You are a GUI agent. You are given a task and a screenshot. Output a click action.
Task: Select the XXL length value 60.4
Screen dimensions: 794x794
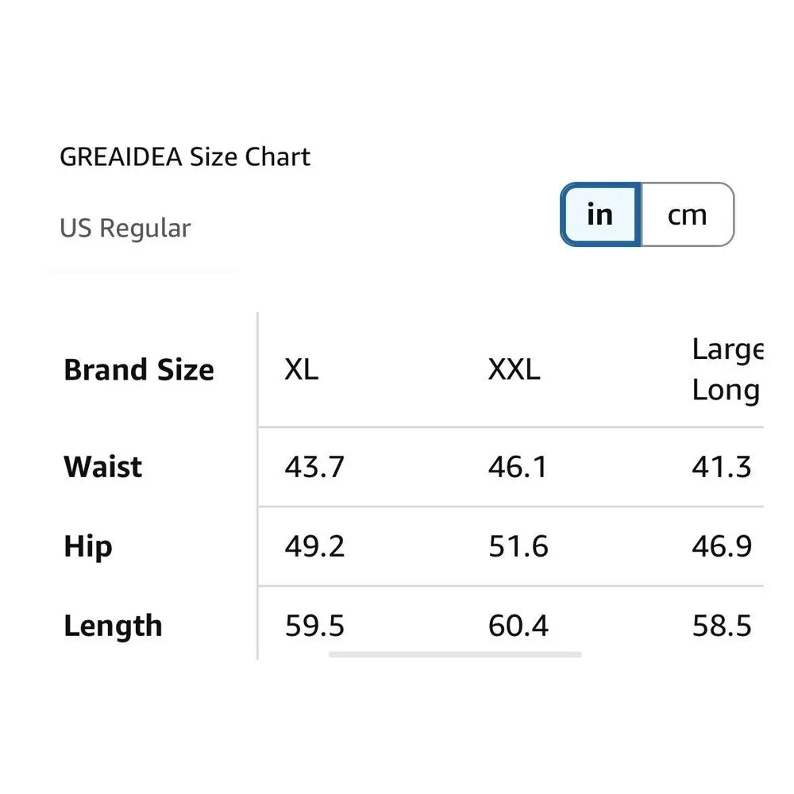518,626
